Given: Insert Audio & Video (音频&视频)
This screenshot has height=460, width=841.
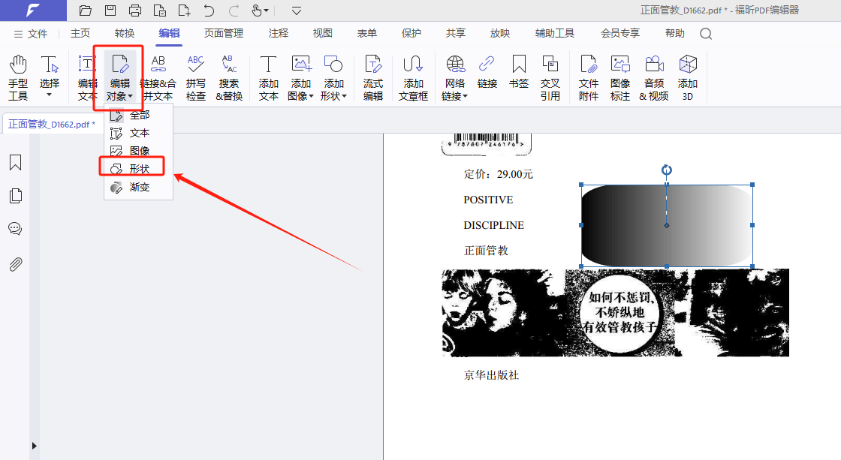Looking at the screenshot, I should [x=653, y=77].
